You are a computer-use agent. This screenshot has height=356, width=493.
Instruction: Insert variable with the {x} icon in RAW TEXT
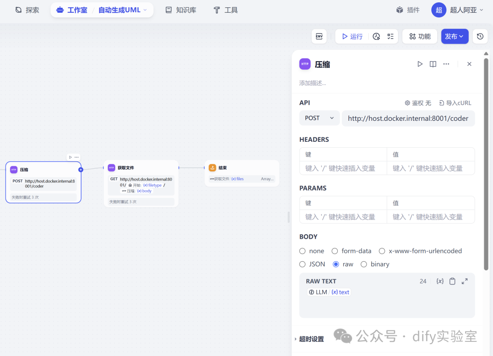tap(440, 281)
